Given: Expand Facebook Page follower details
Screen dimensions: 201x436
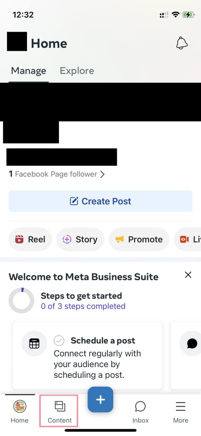Looking at the screenshot, I should pyautogui.click(x=57, y=174).
